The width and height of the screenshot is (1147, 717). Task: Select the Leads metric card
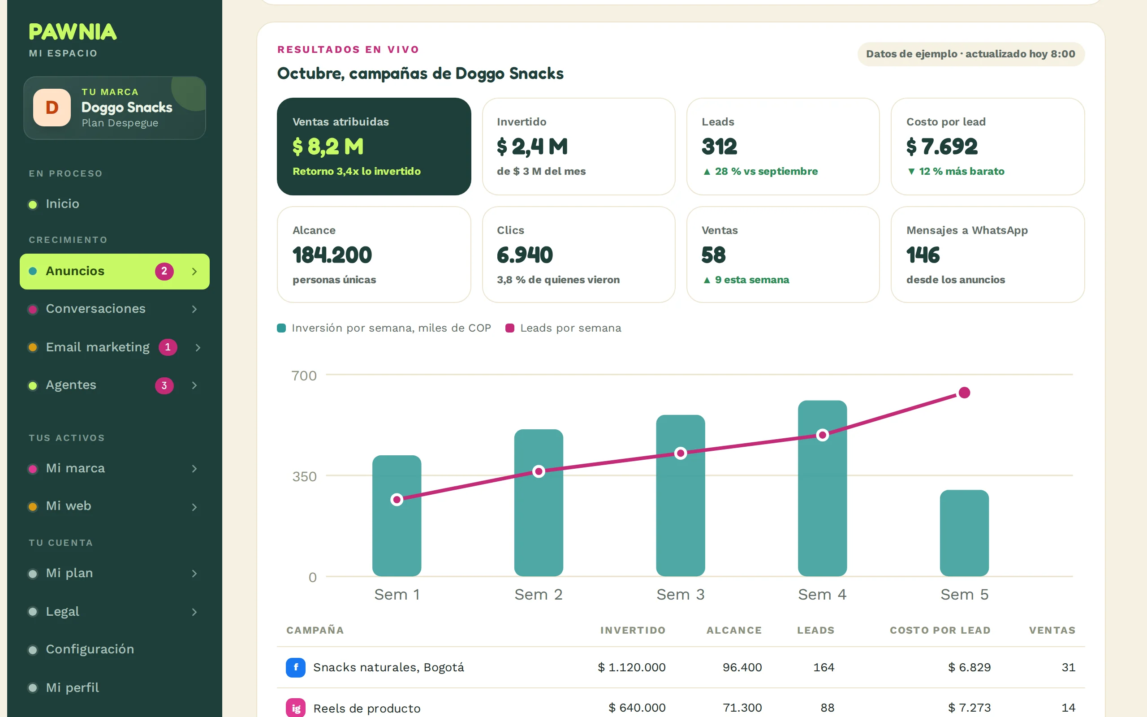[783, 147]
